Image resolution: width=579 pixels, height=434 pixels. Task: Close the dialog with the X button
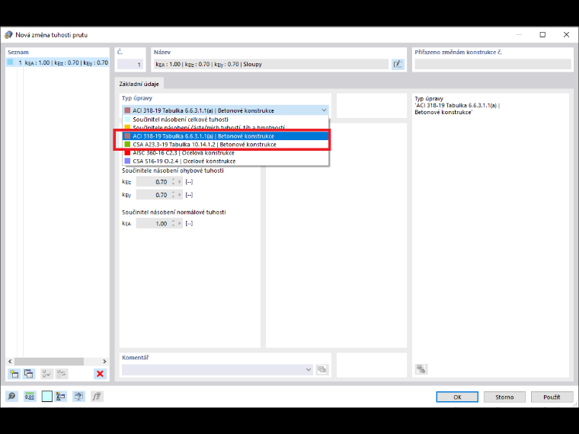tap(566, 35)
